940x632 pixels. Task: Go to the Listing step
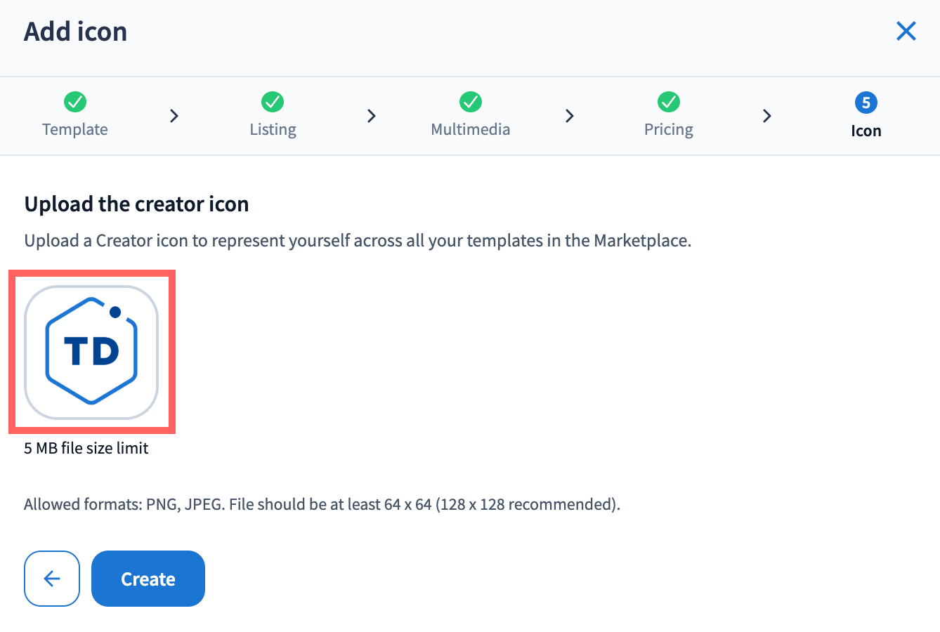pos(273,129)
